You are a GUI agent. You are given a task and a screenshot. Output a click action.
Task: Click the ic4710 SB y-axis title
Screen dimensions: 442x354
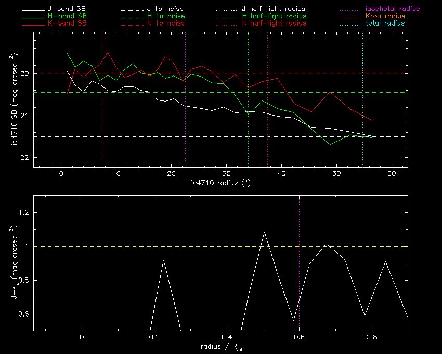click(17, 100)
